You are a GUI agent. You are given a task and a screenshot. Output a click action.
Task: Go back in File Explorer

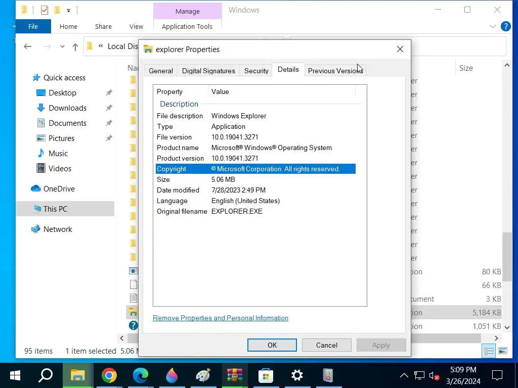tap(28, 46)
